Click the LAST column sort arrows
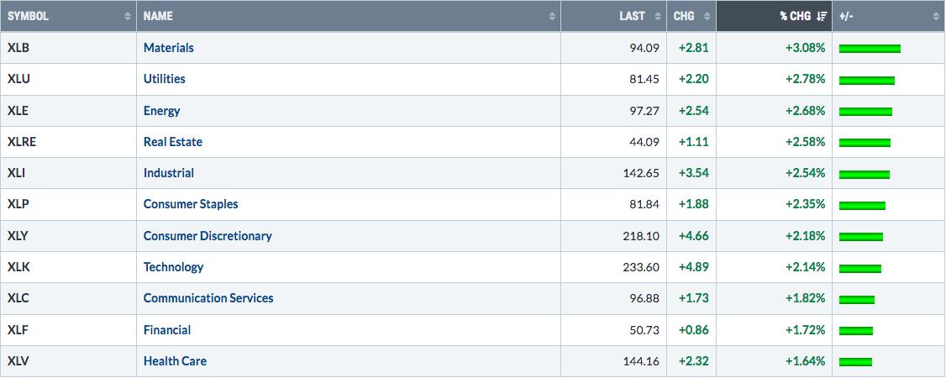 [658, 16]
